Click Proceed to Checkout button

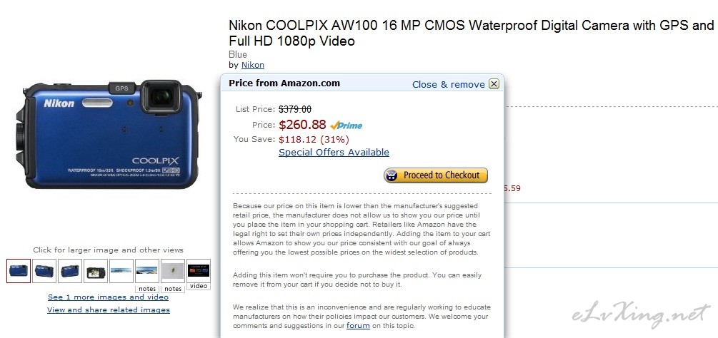(x=436, y=175)
